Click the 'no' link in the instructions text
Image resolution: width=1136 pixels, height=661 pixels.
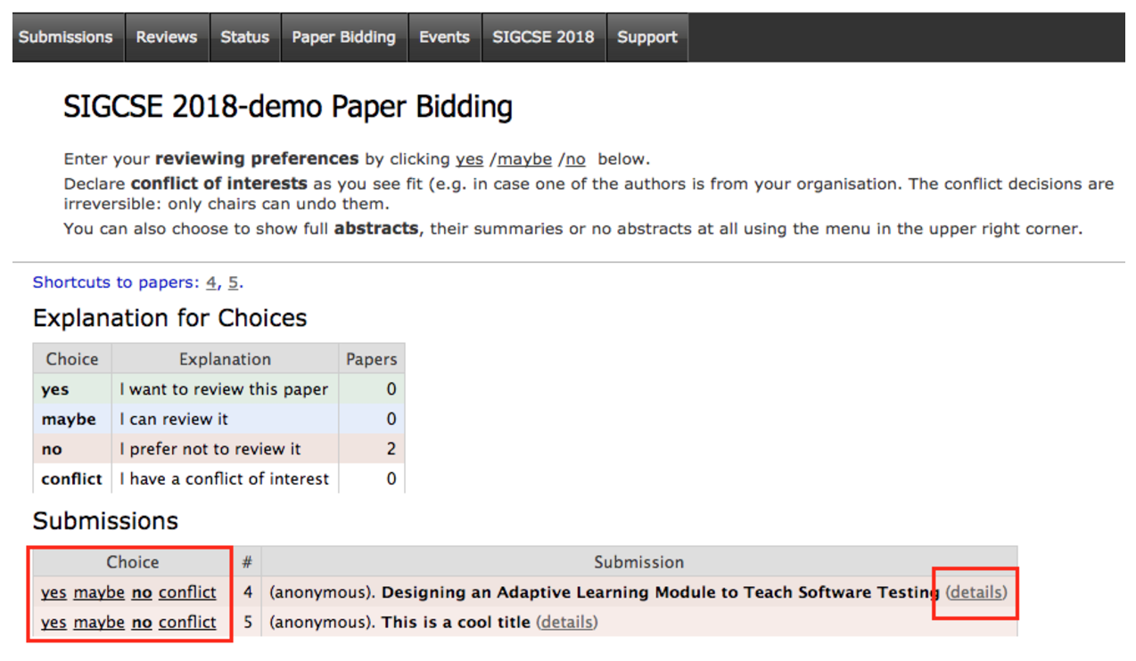pos(574,159)
